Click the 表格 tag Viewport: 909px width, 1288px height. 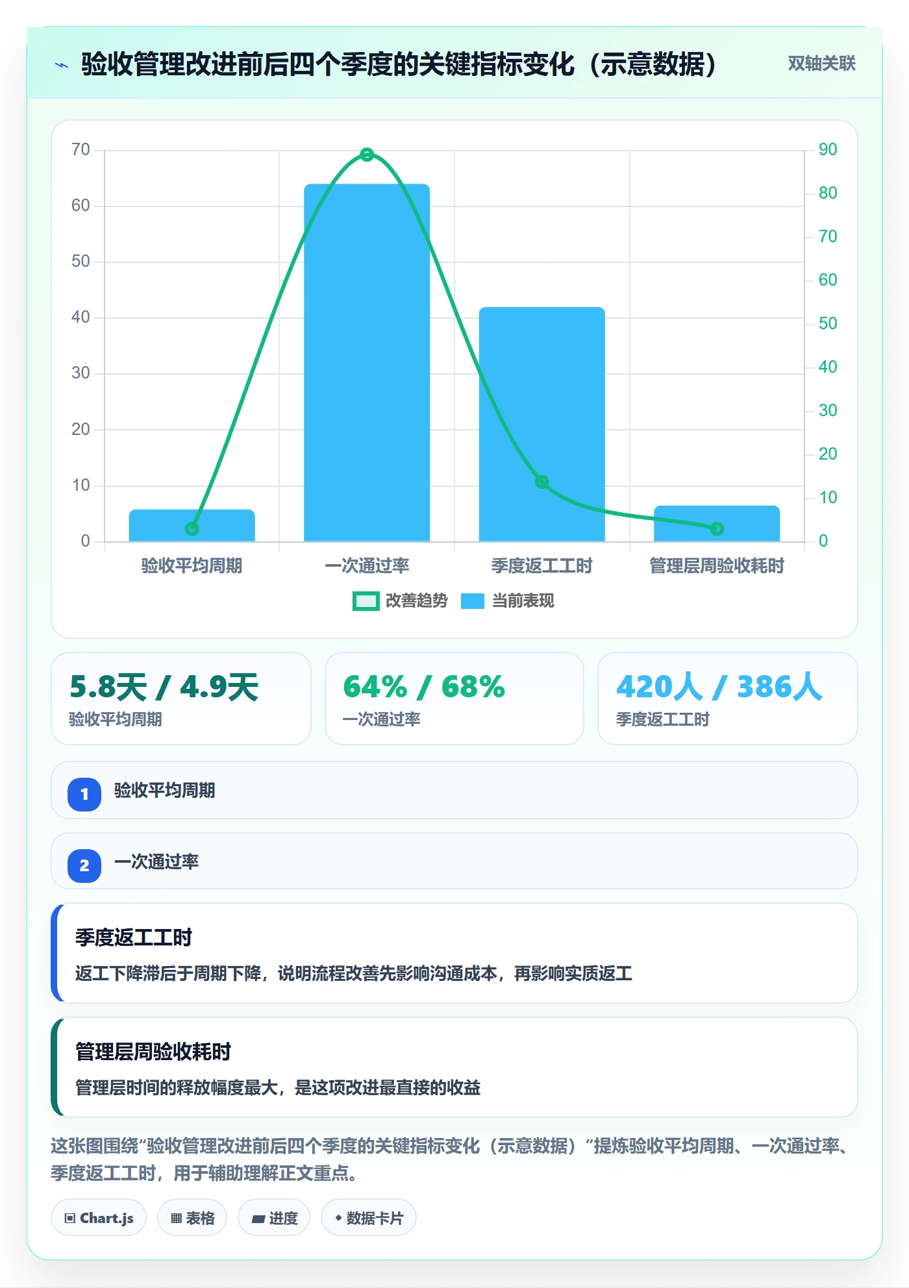[192, 1218]
